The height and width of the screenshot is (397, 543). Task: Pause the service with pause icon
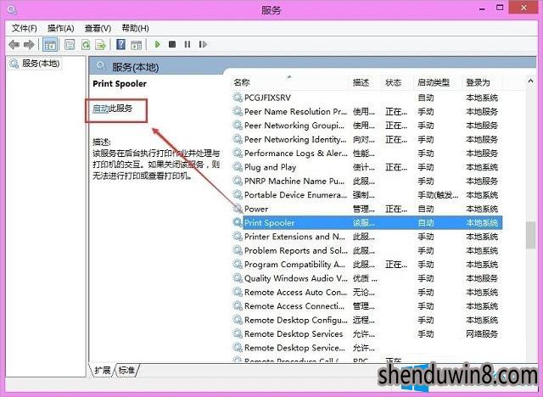pos(188,44)
